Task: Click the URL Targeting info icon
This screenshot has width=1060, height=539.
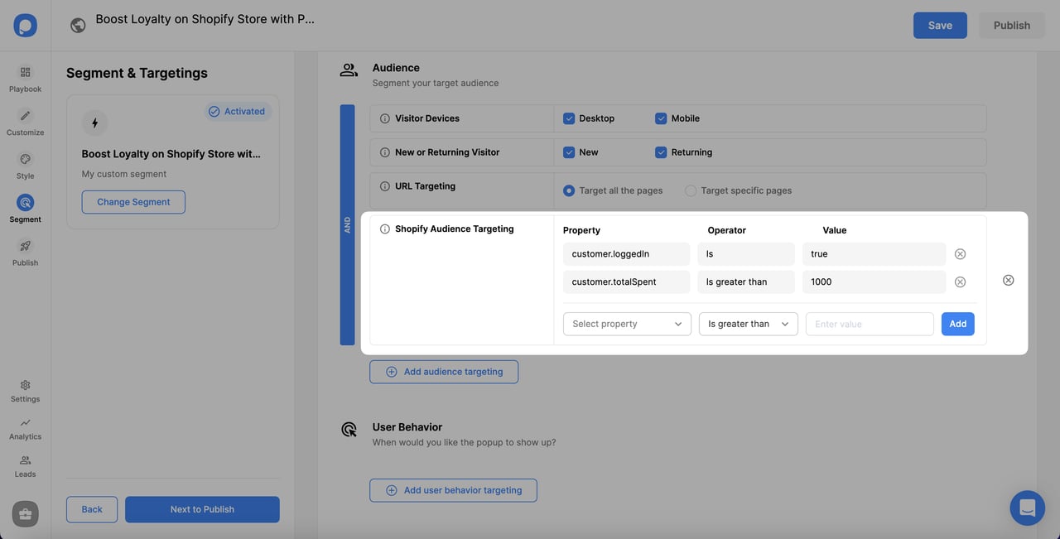Action: [384, 186]
